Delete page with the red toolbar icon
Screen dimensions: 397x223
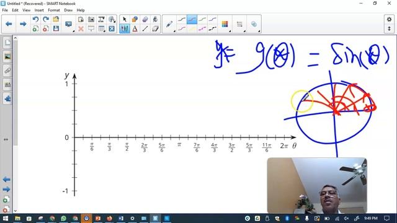point(46,28)
